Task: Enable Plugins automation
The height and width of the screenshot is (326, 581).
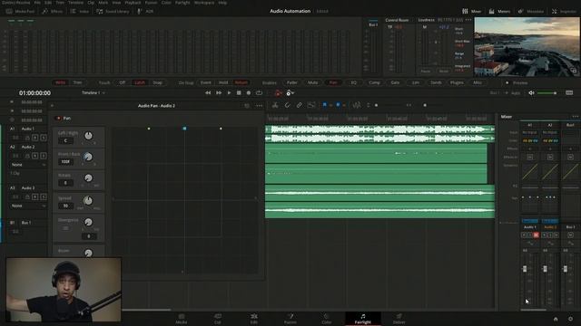Action: point(457,82)
